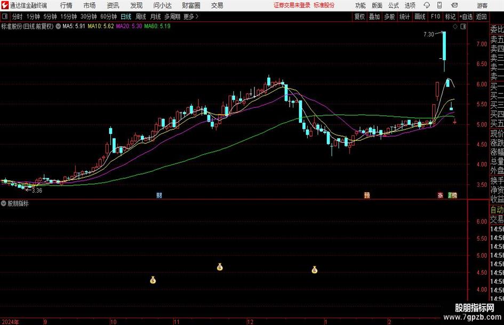Click the Tongdaxin red logo icon
504x325 pixels.
coord(4,5)
